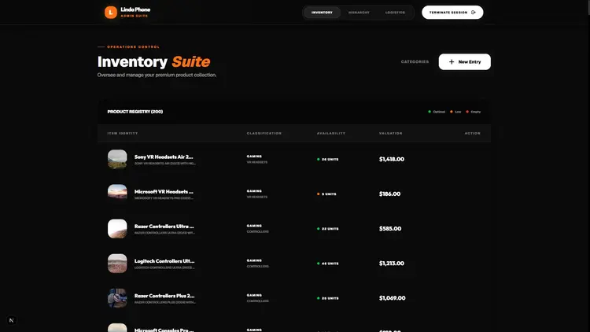Open the Sony VR Headsets Air thumbnail
590x332 pixels.
tap(117, 159)
